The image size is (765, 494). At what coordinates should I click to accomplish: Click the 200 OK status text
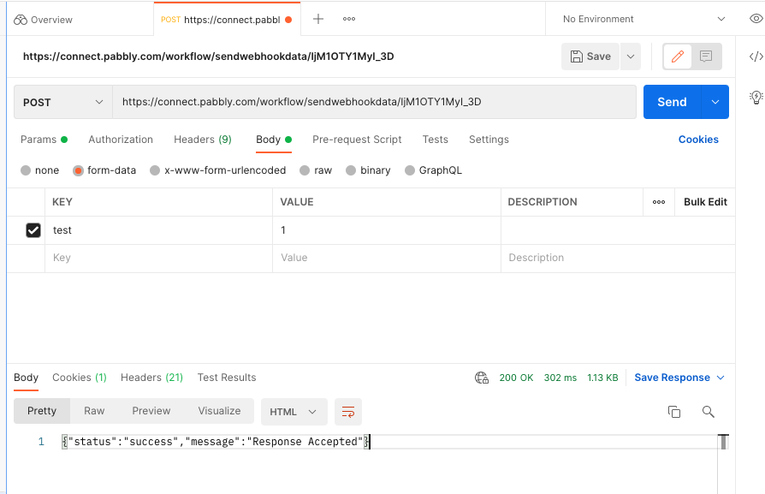point(516,378)
